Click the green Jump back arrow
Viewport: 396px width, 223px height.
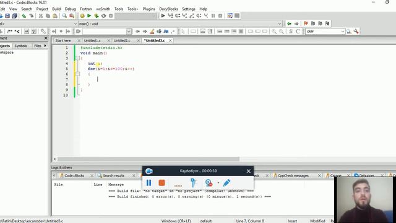tap(289, 24)
